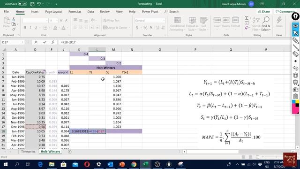Select the cursor arrow tool on annotation toolbar
Image resolution: width=300 pixels, height=169 pixels.
click(x=296, y=33)
